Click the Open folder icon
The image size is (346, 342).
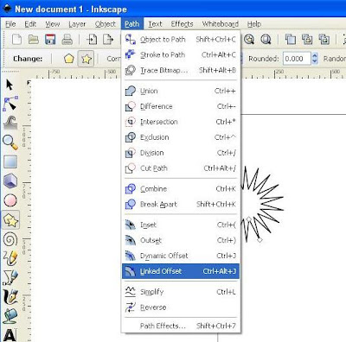click(34, 40)
